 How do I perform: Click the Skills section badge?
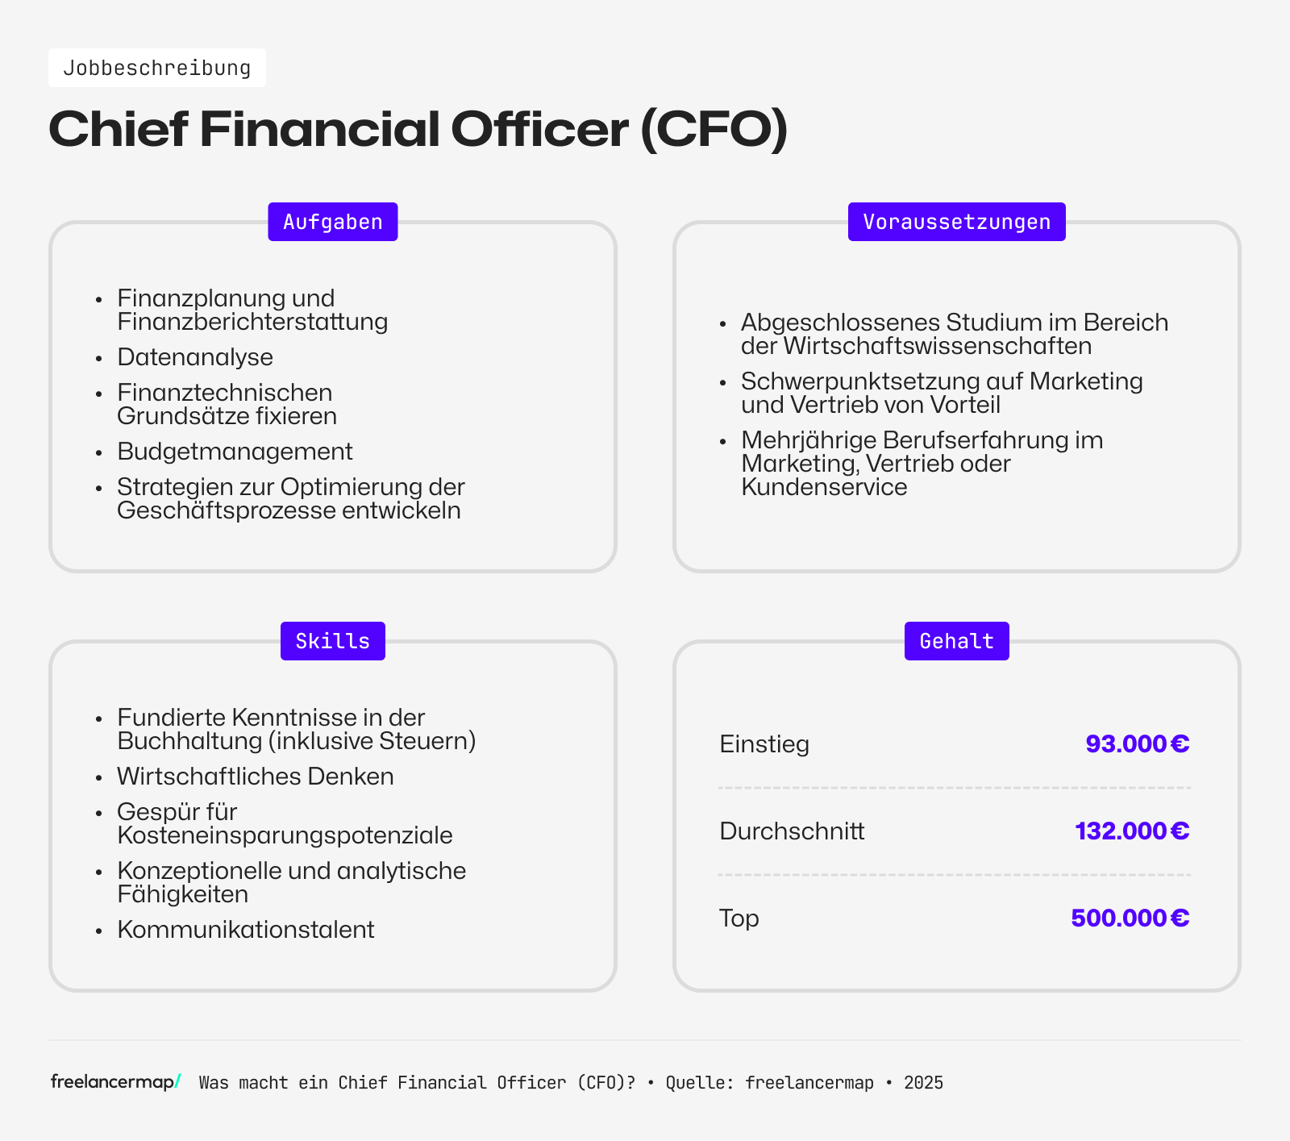332,641
